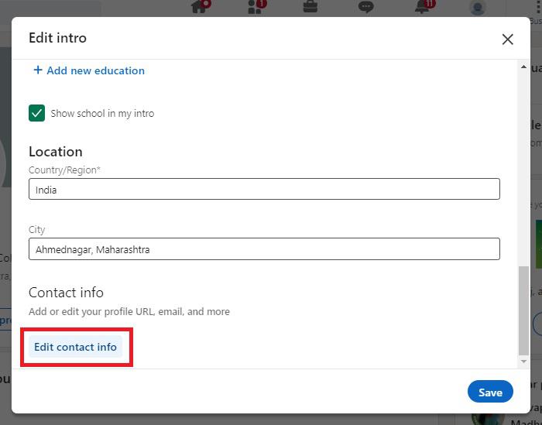
Task: Save the intro changes
Action: click(489, 392)
